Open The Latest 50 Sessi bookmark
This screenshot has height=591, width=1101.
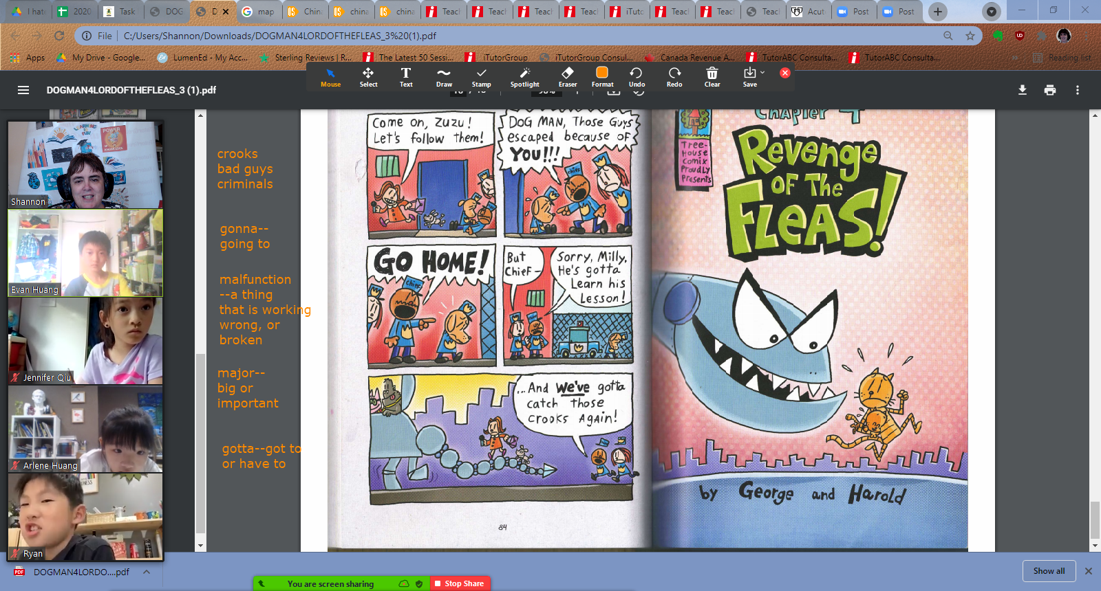pos(409,58)
